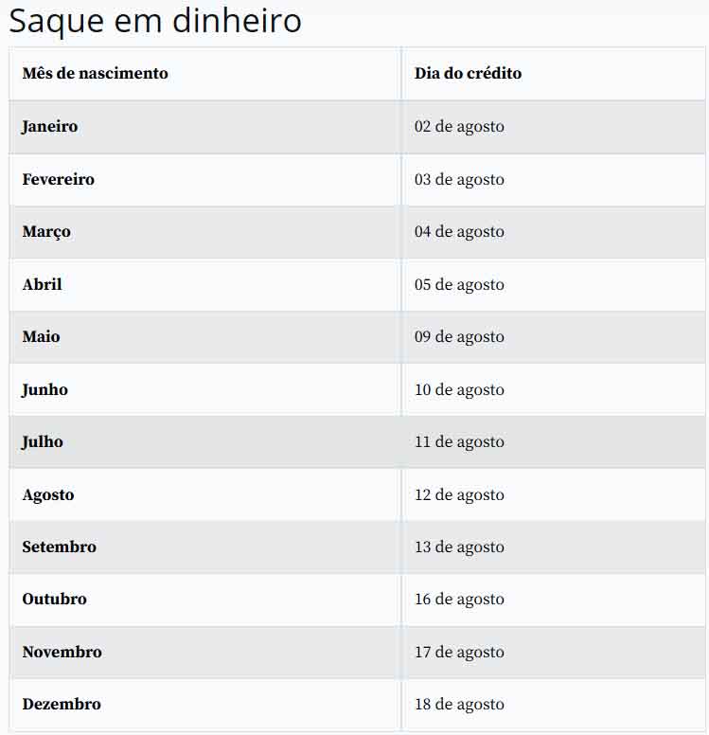
Task: Click the Agosto month cell
Action: (x=48, y=495)
